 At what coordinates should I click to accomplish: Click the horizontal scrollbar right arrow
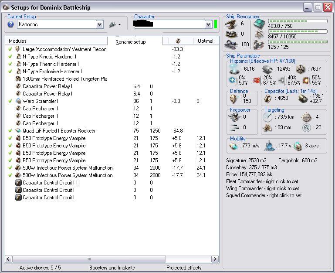(215, 259)
